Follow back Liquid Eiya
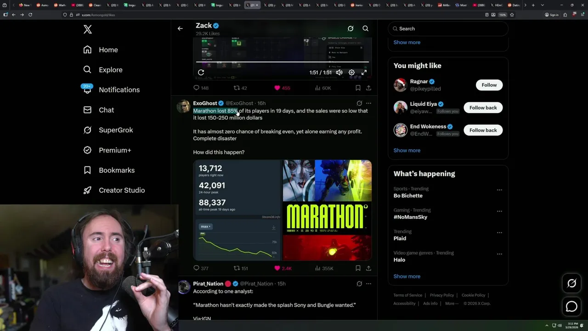 (483, 108)
